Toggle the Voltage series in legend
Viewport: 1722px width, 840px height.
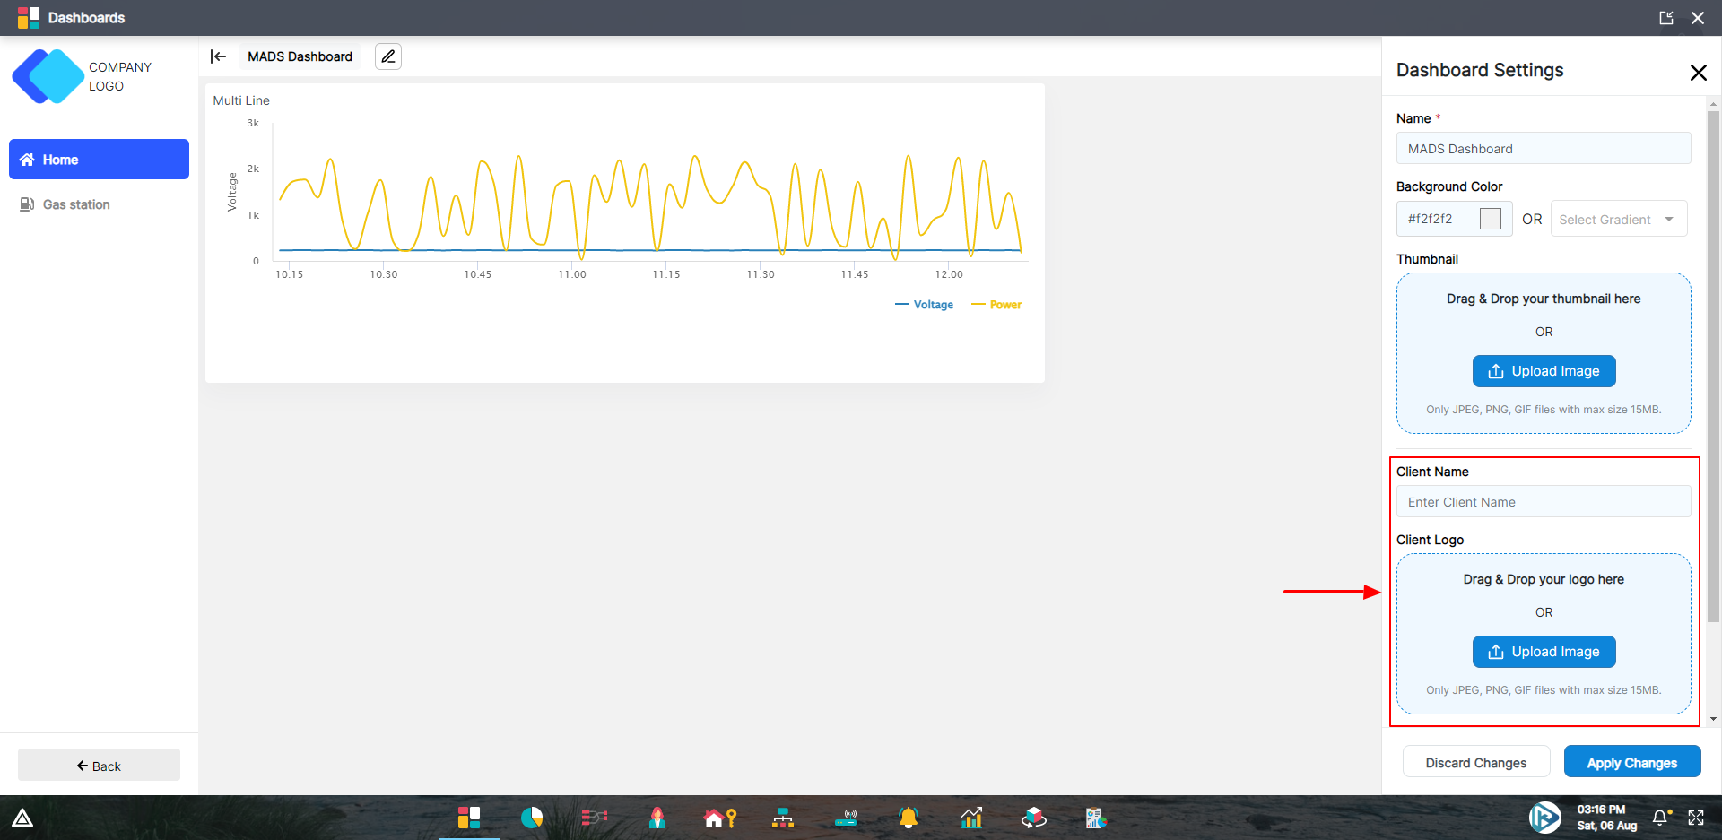click(925, 305)
